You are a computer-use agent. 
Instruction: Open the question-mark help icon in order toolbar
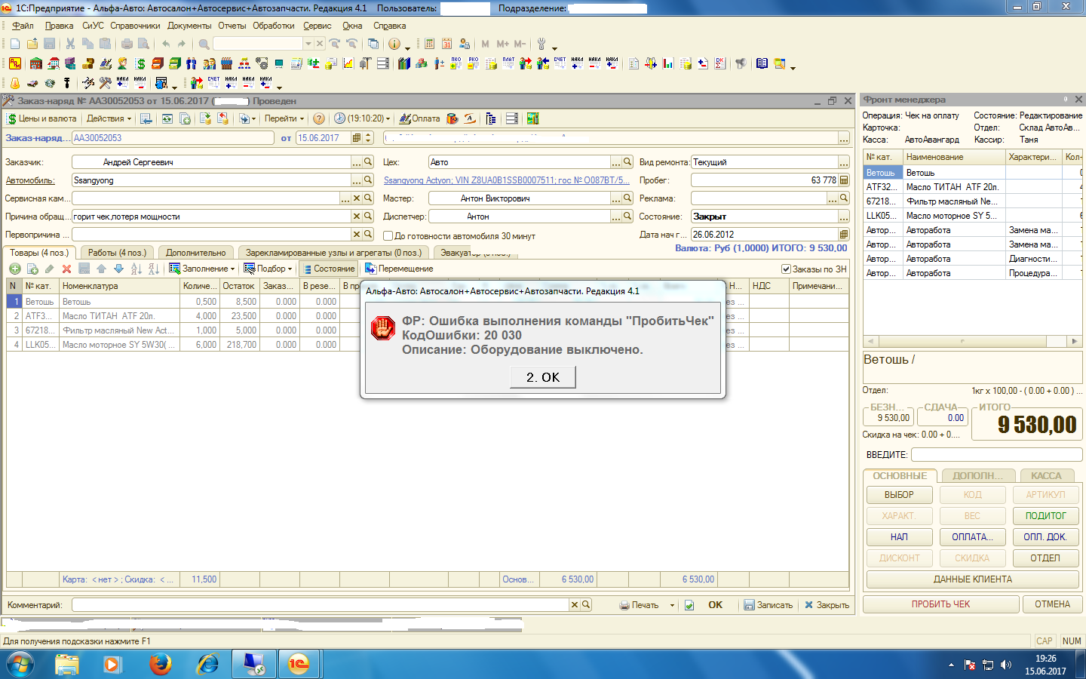(319, 118)
